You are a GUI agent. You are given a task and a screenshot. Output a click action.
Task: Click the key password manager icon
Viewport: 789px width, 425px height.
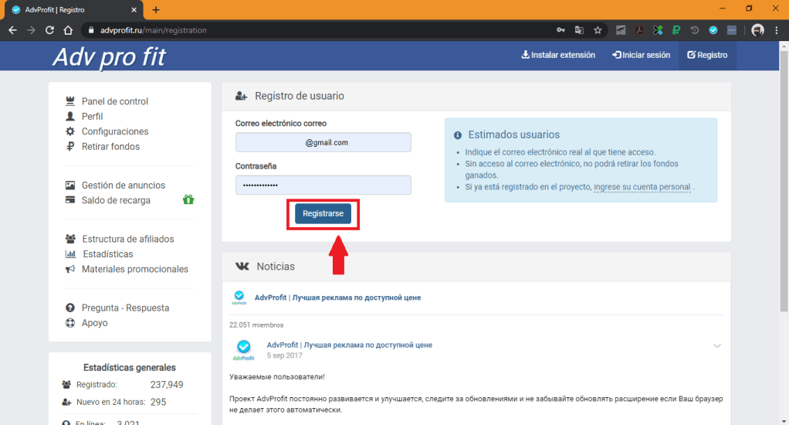560,30
